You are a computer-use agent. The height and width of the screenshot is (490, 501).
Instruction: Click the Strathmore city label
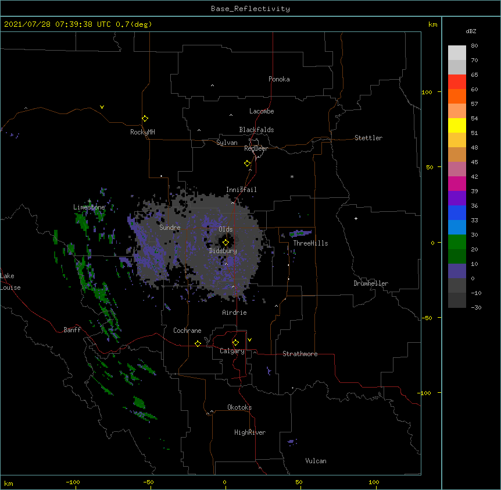(x=300, y=354)
